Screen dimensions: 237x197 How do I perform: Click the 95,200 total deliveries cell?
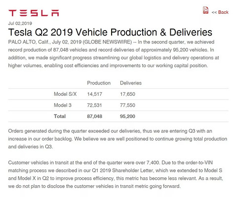127,117
